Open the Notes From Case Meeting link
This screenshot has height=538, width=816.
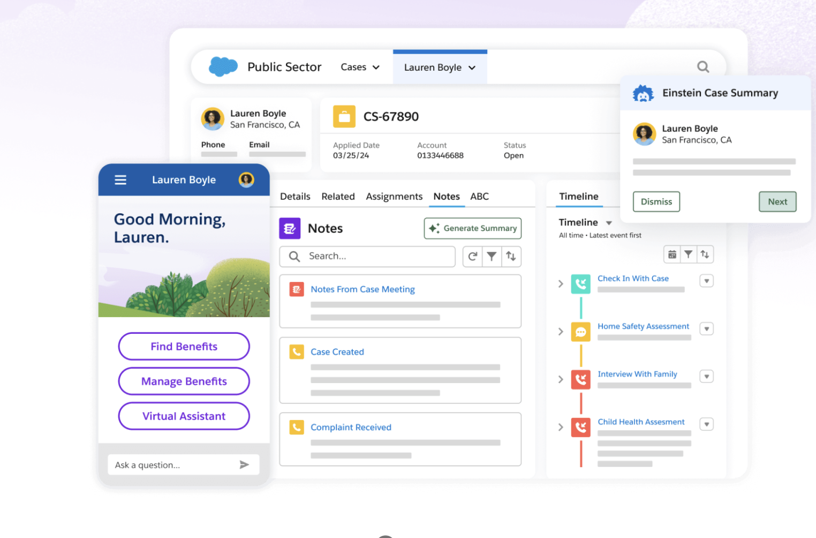pyautogui.click(x=362, y=289)
